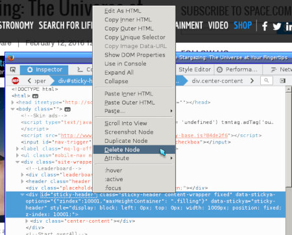Click SHOP link in site navigation
The width and height of the screenshot is (292, 235).
coord(243,25)
